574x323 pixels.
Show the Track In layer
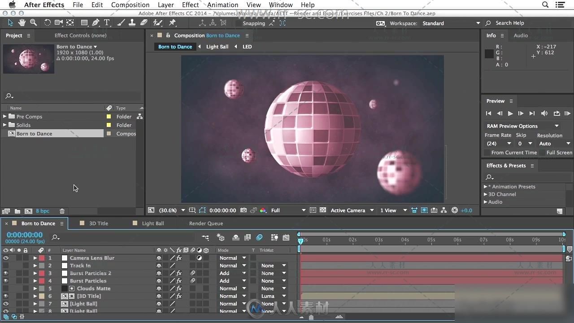(x=5, y=266)
